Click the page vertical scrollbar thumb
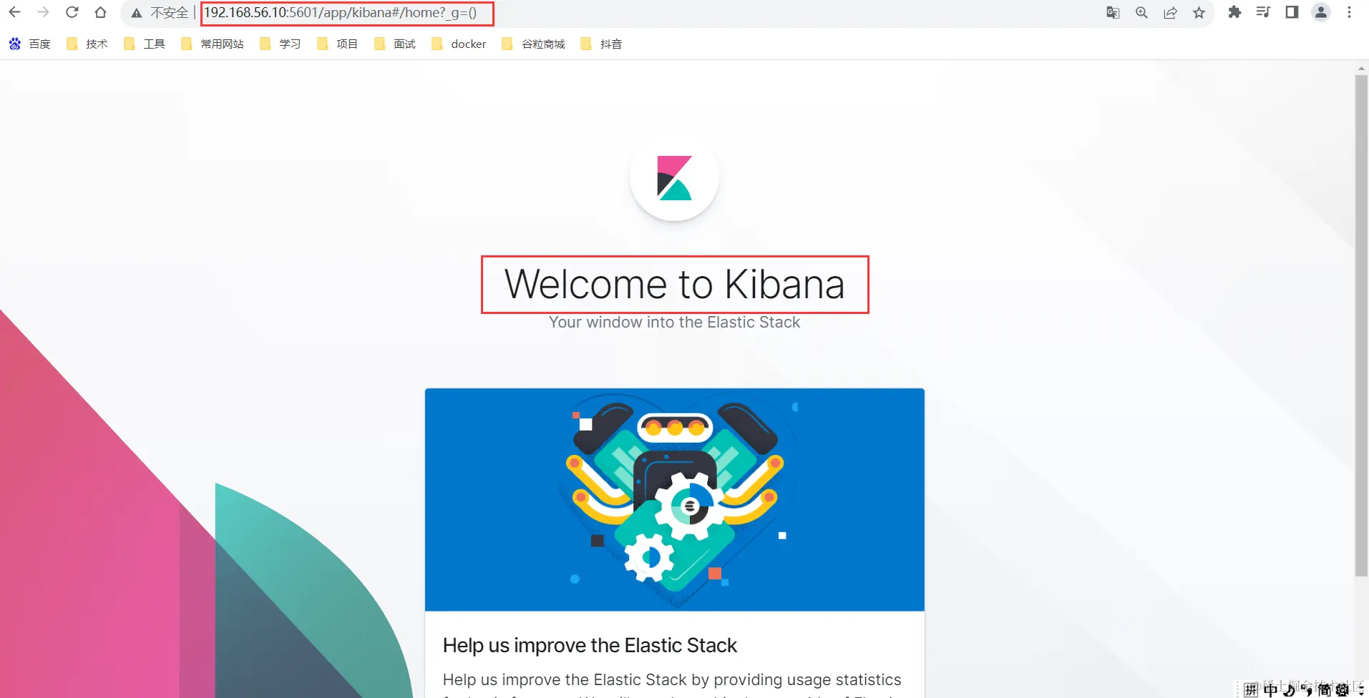This screenshot has height=698, width=1369. (x=1361, y=325)
